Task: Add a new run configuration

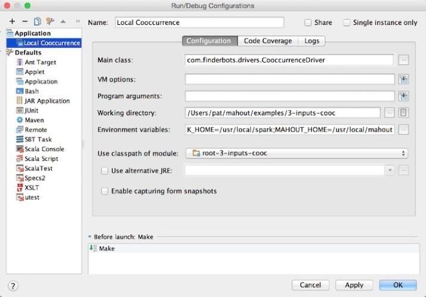Action: [x=12, y=21]
